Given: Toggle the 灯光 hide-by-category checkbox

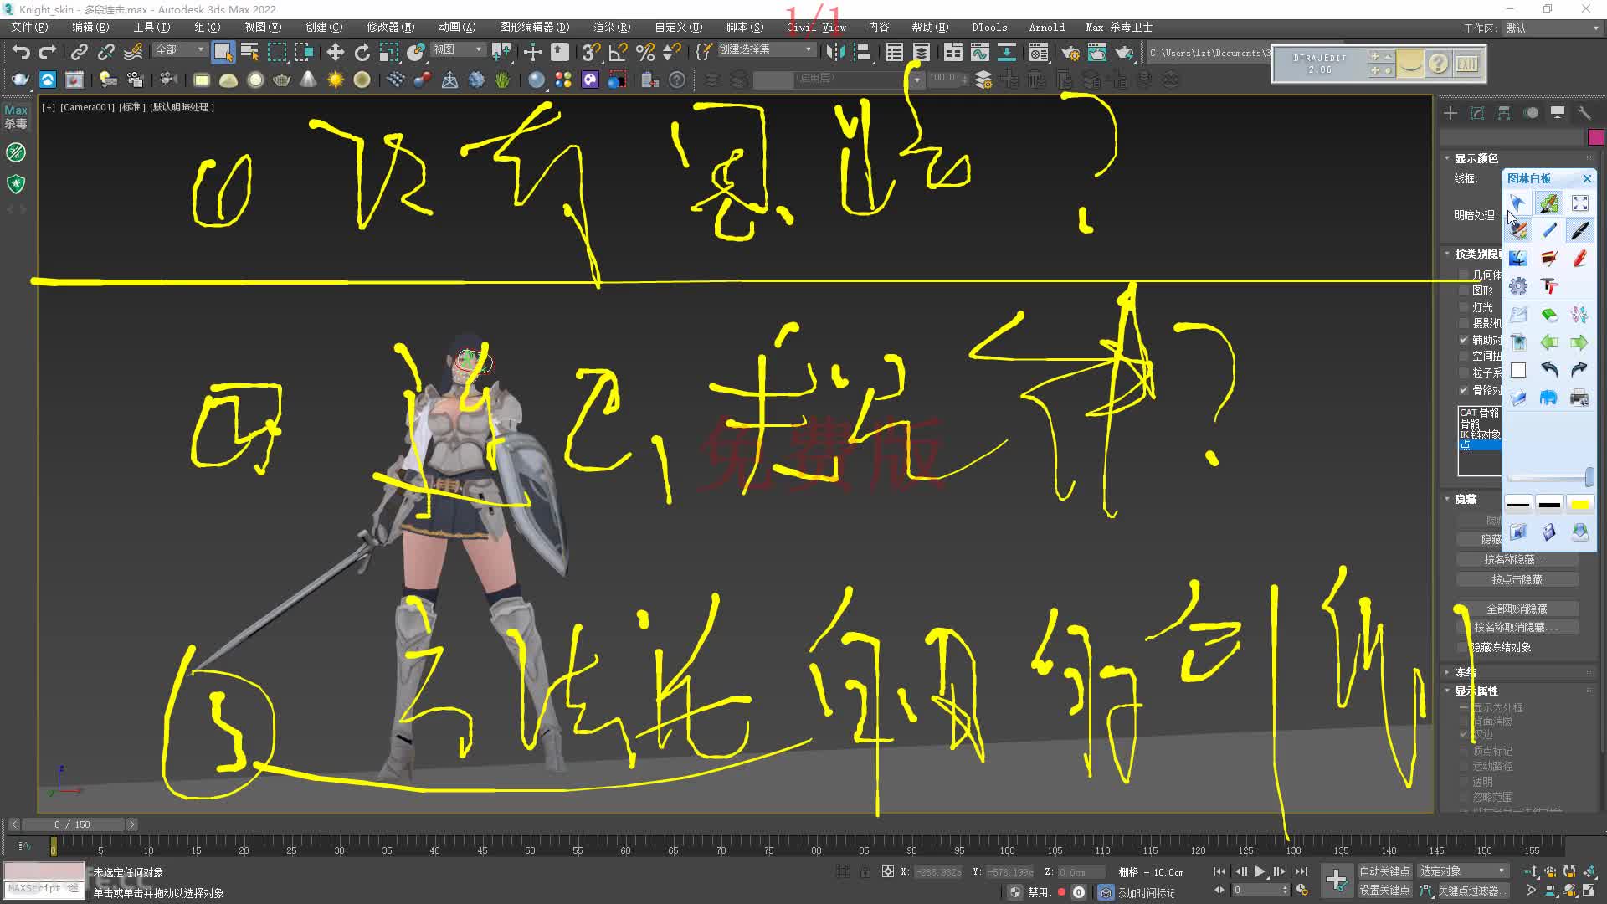Looking at the screenshot, I should click(1464, 307).
